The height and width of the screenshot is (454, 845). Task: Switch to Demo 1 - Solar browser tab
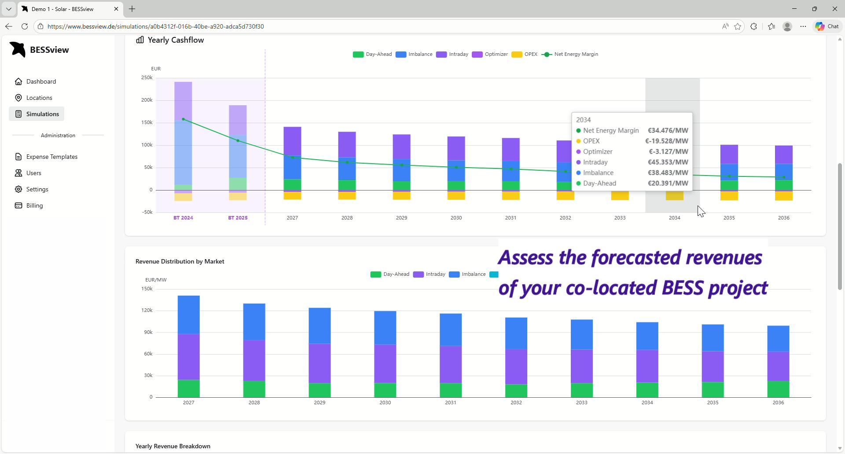66,9
